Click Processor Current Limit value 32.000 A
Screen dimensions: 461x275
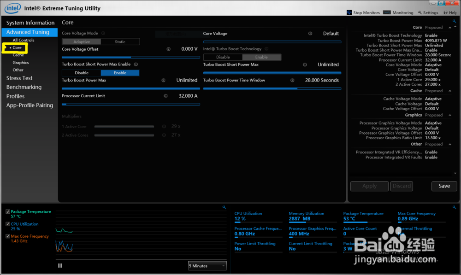coord(188,96)
